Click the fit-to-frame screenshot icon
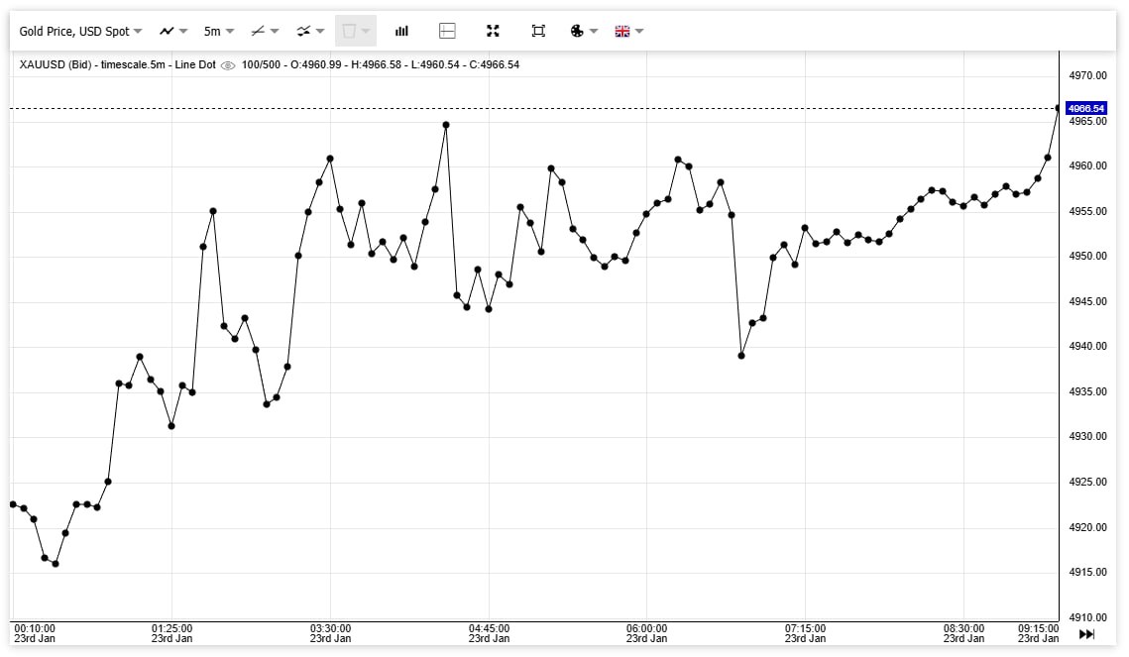The width and height of the screenshot is (1129, 657). tap(538, 31)
